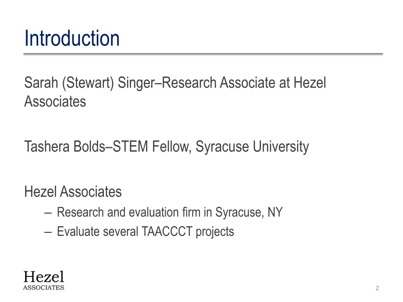Click the dash before Research and evaluation
403x302 pixels.
click(48, 213)
